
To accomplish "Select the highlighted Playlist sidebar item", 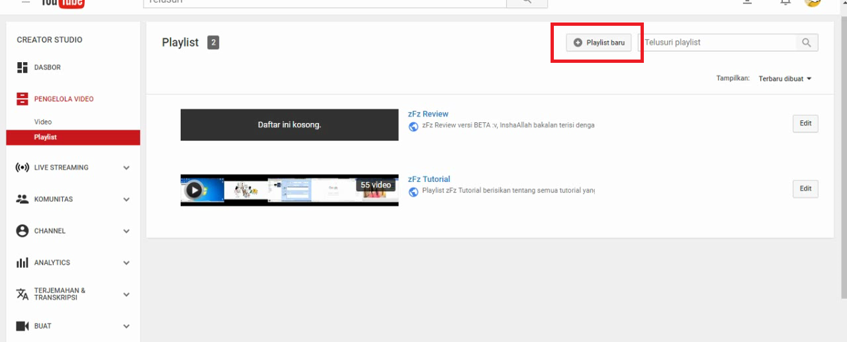I will click(x=73, y=137).
